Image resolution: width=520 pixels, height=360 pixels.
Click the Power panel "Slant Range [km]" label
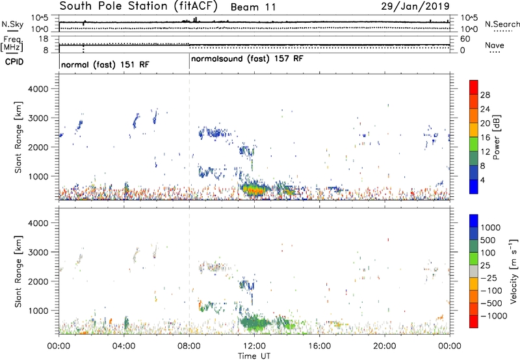18,137
